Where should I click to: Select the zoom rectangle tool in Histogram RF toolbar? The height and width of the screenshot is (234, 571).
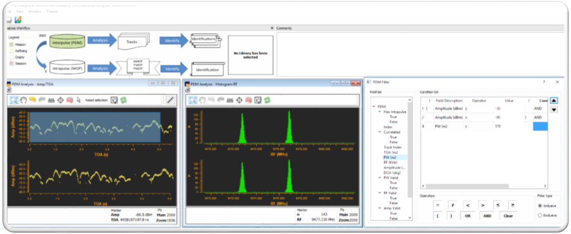(193, 100)
